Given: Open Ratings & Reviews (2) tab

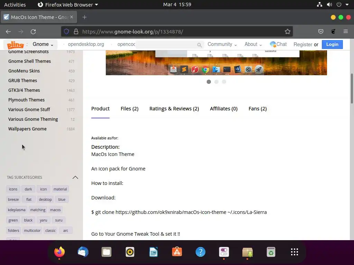Looking at the screenshot, I should click(x=174, y=109).
